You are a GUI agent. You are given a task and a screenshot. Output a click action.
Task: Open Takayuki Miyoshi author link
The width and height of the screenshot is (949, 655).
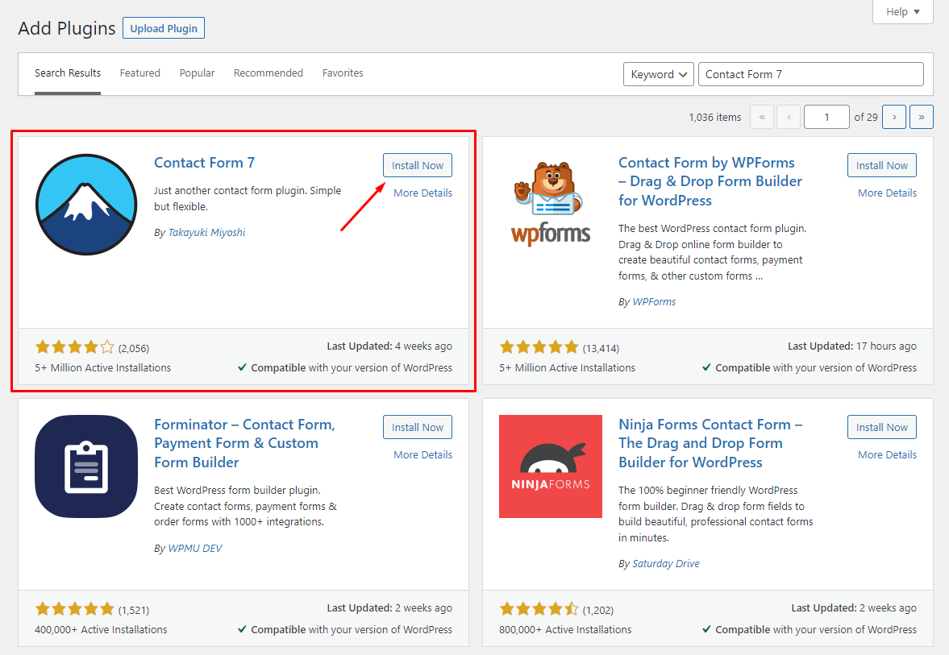(206, 232)
